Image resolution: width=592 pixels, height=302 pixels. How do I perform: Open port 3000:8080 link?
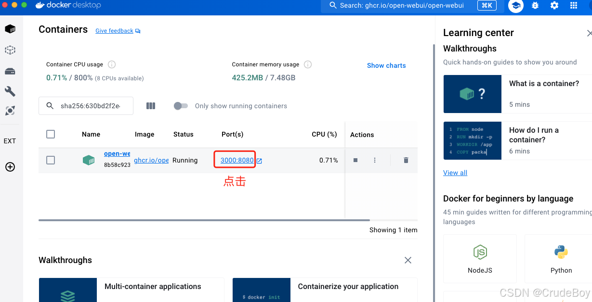[237, 160]
